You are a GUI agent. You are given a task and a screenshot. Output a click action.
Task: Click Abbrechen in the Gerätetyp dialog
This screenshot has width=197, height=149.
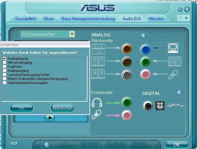(x=63, y=108)
